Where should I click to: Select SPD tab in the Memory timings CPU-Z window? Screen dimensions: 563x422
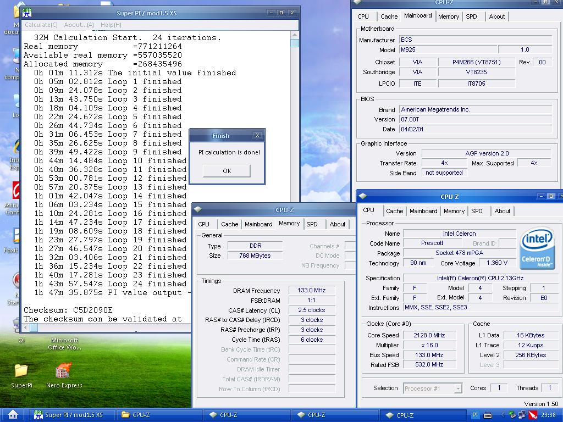312,224
